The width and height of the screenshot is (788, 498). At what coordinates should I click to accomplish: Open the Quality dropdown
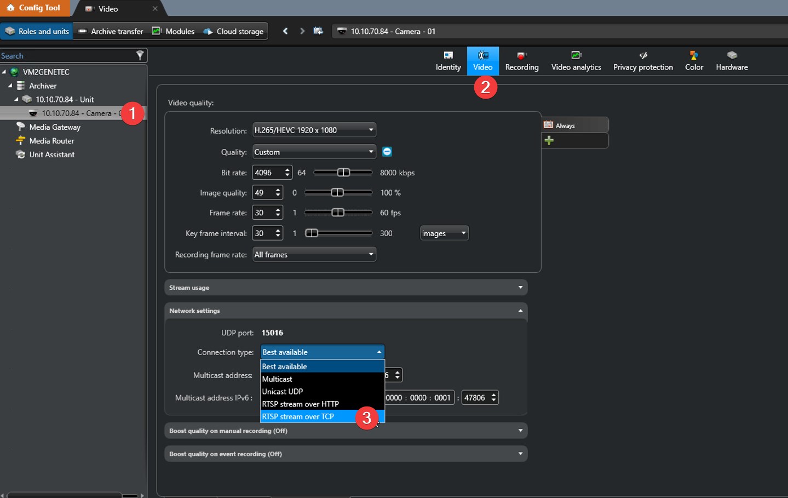pyautogui.click(x=314, y=152)
